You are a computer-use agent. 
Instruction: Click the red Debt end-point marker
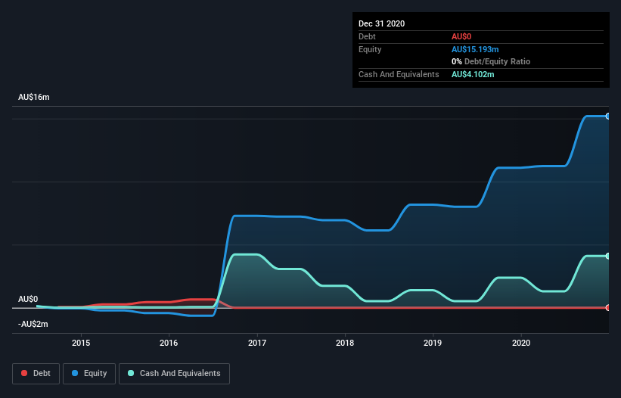click(608, 308)
